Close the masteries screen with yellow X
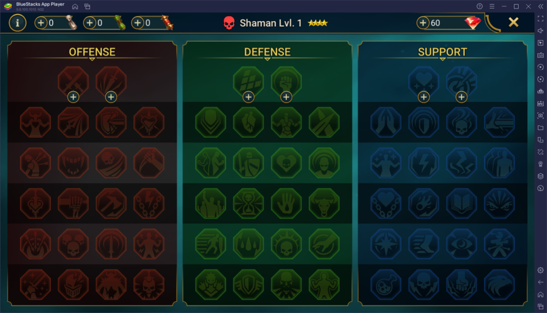The height and width of the screenshot is (313, 547). [513, 22]
